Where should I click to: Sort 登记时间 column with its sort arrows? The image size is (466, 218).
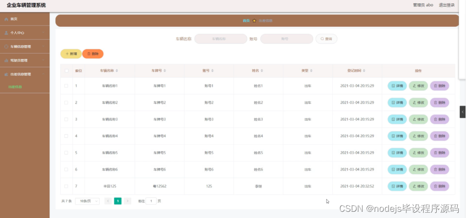pyautogui.click(x=364, y=71)
